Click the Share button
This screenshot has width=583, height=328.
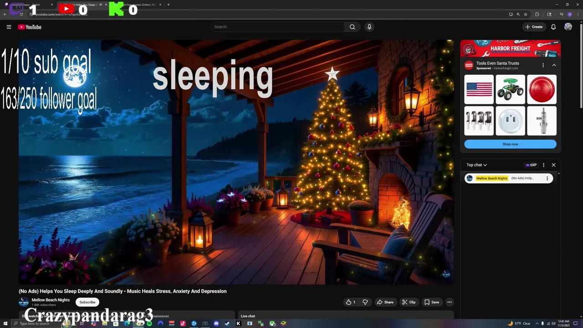[385, 302]
